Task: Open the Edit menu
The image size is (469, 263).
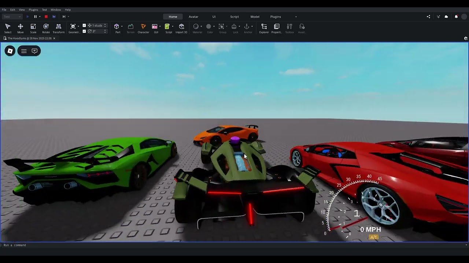Action: (12, 10)
